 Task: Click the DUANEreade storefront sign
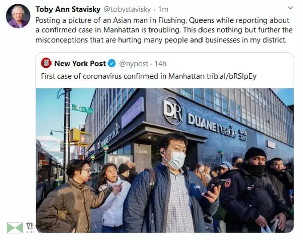212,125
